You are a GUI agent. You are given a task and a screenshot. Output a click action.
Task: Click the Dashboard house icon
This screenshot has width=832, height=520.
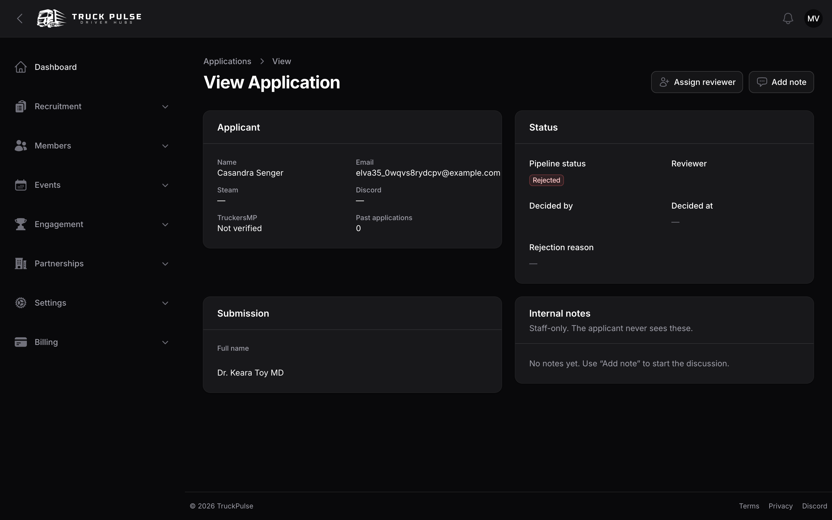point(21,67)
